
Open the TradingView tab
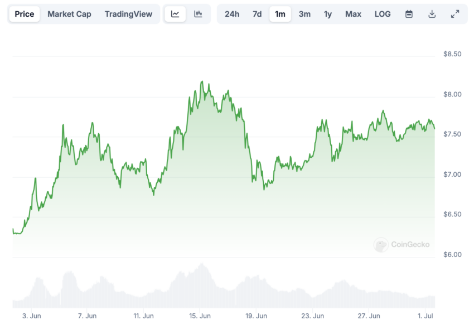click(128, 14)
